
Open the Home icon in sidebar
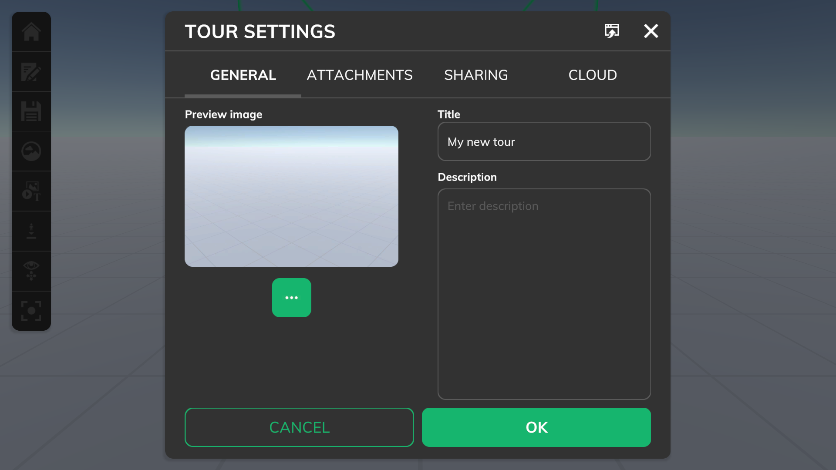[x=31, y=32]
